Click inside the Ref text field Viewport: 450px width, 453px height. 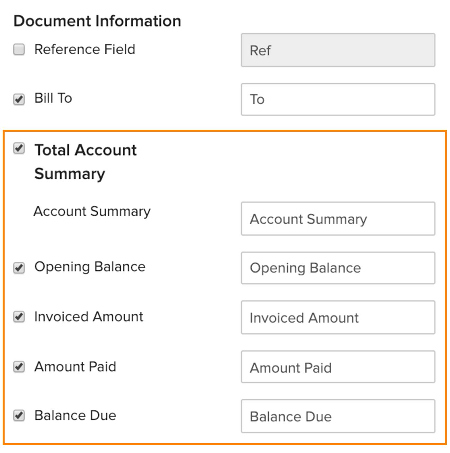(x=338, y=50)
